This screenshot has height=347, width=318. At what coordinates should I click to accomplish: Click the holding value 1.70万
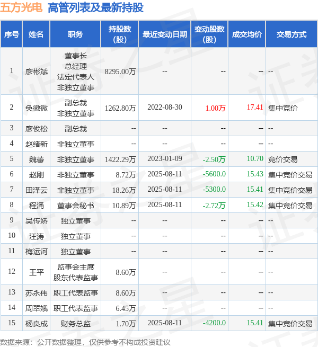pos(126,324)
